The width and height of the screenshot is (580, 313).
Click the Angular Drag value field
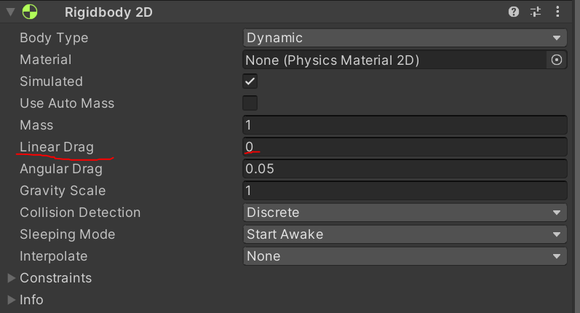pos(404,169)
